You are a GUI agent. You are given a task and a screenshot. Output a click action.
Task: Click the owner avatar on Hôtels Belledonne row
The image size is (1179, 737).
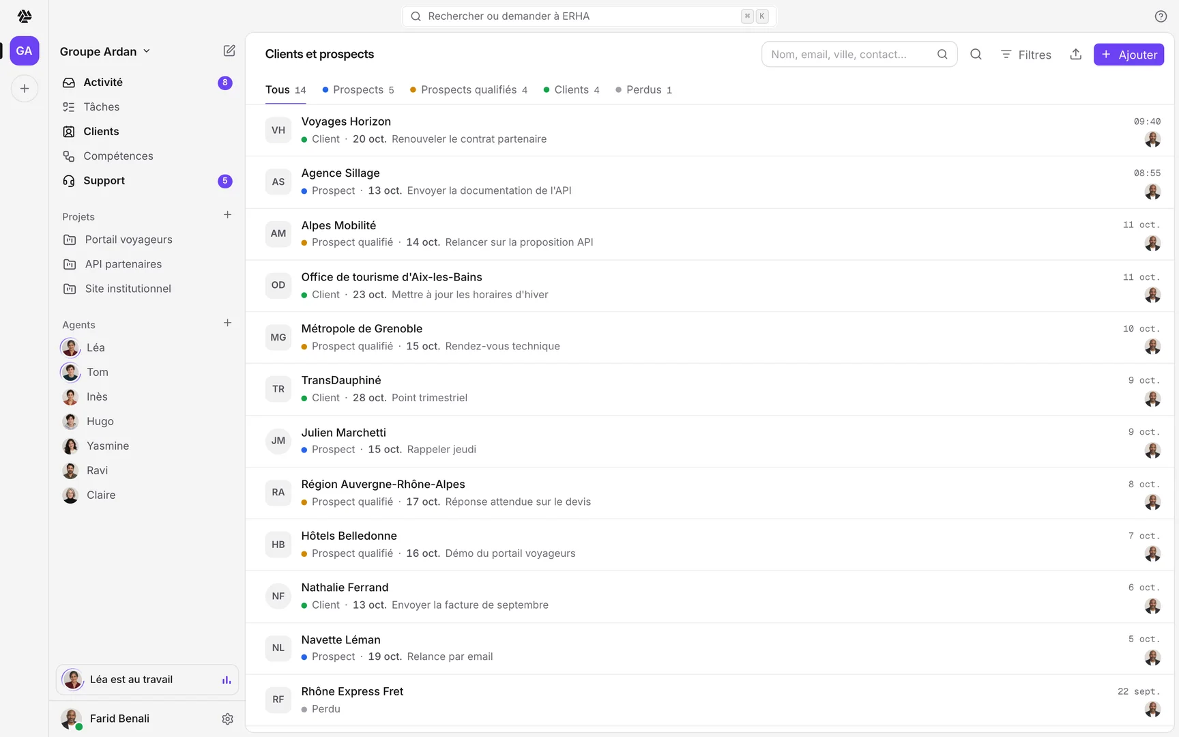click(x=1152, y=553)
